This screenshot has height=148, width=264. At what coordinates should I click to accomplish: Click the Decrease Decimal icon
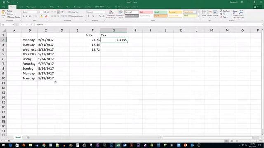[104, 16]
